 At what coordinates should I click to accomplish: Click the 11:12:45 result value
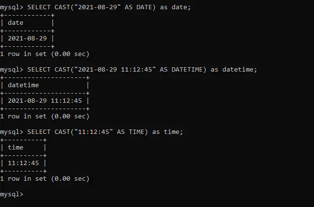23,163
